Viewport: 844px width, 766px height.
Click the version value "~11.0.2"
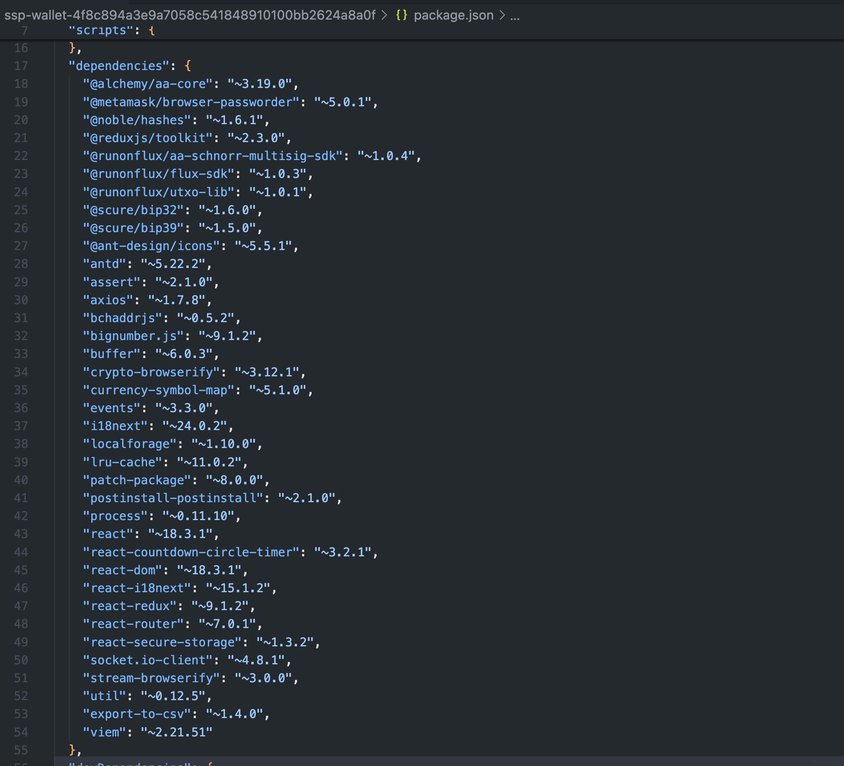[209, 462]
